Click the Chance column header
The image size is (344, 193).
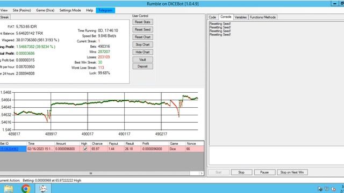(99, 144)
